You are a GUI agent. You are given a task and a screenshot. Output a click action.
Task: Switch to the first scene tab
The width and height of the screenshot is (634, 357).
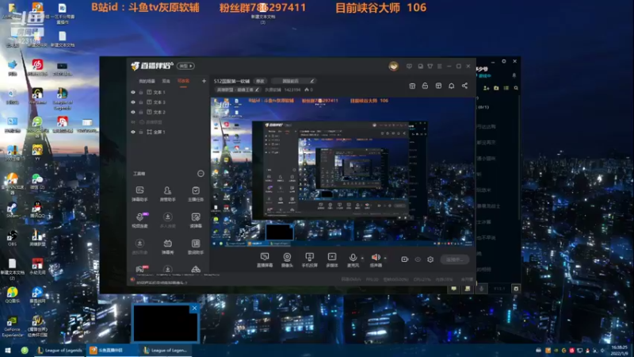147,81
